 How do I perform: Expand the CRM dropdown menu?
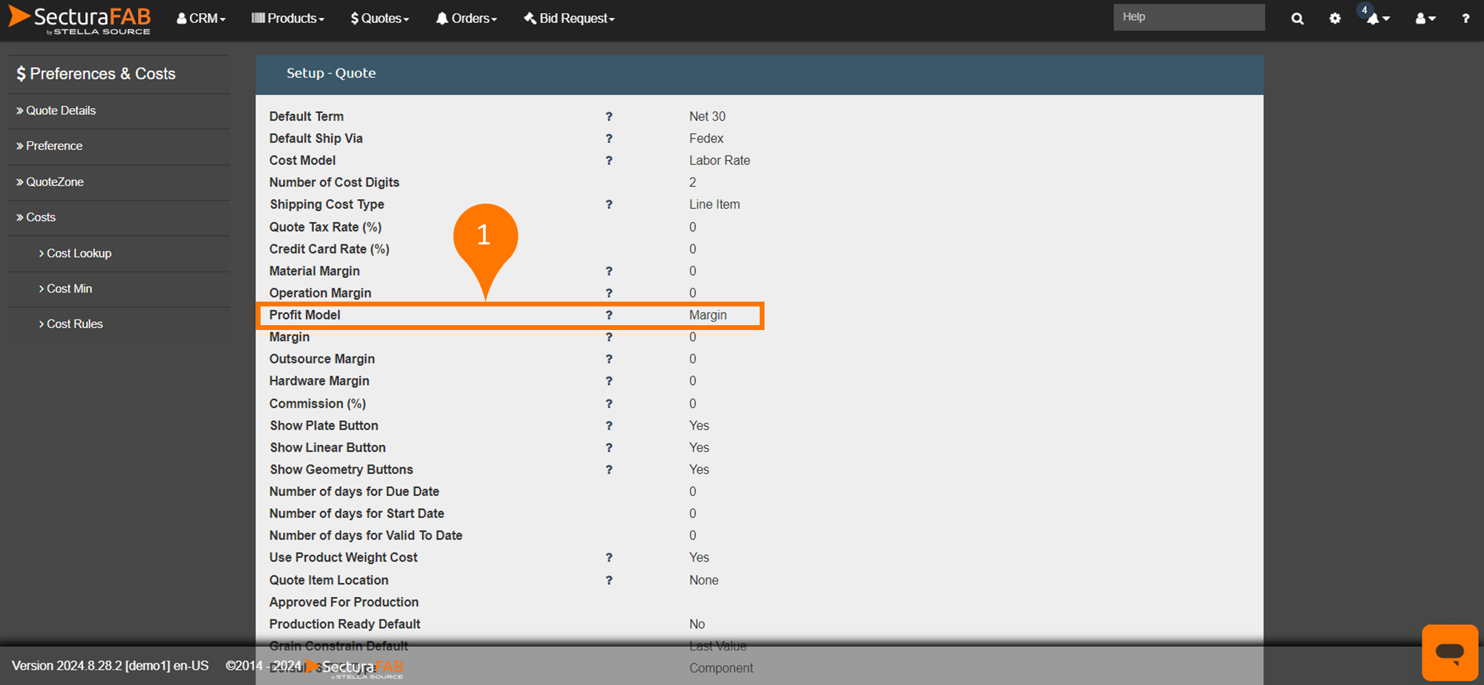click(x=201, y=19)
